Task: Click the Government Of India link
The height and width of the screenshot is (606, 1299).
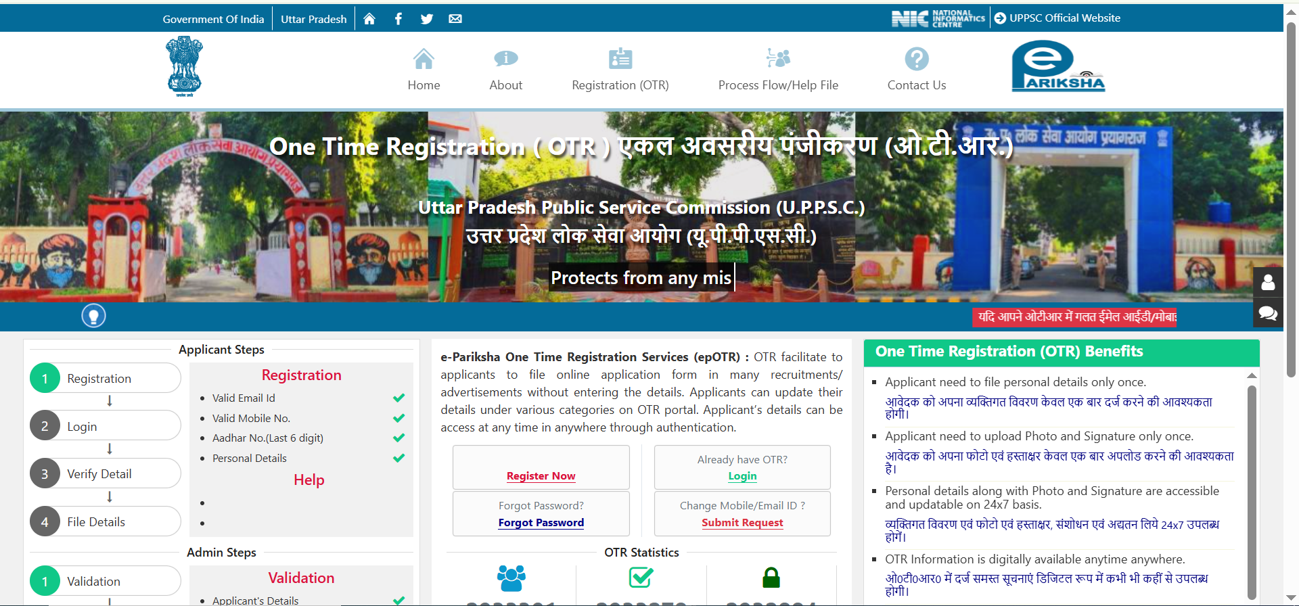Action: pos(213,19)
